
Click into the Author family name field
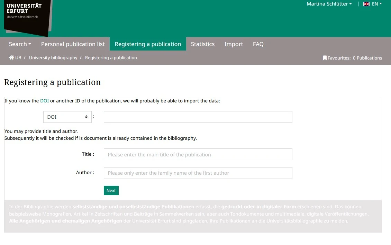(198, 173)
